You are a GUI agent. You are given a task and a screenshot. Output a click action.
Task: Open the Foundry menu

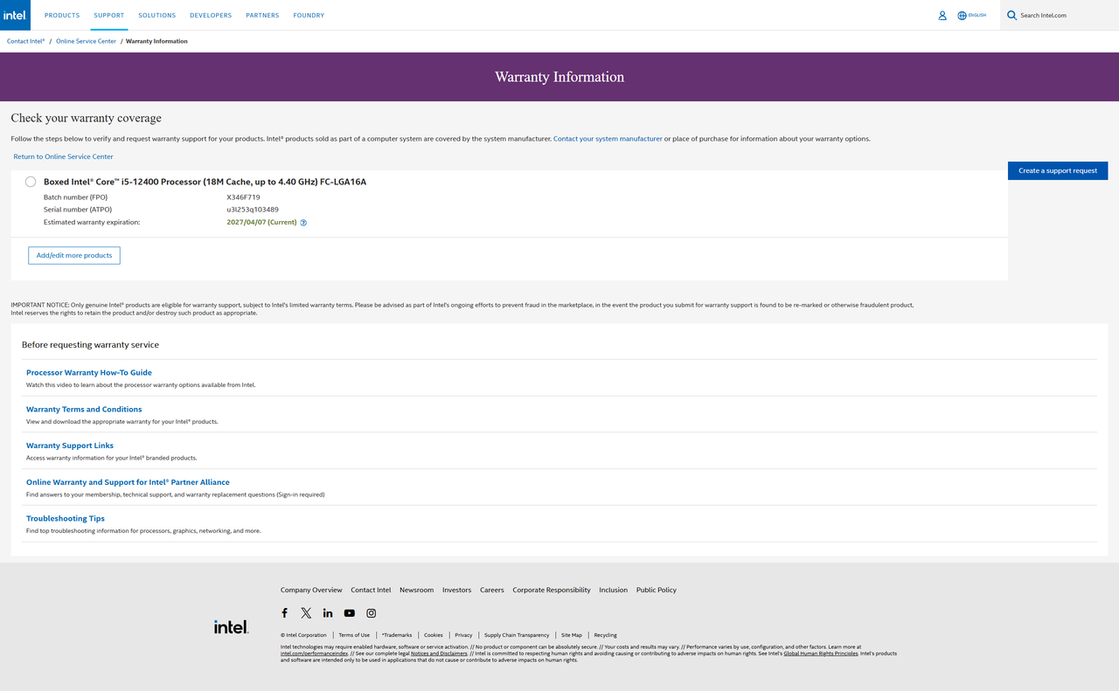click(x=309, y=16)
